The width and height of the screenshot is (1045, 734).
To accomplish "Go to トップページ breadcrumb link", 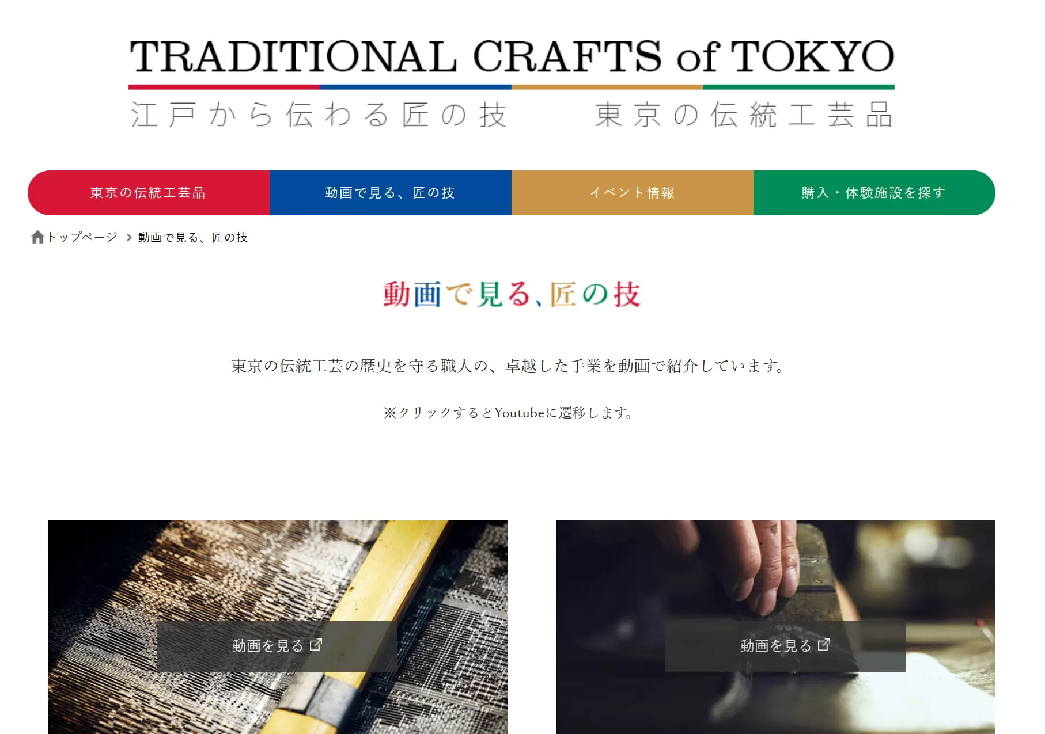I will tap(82, 237).
